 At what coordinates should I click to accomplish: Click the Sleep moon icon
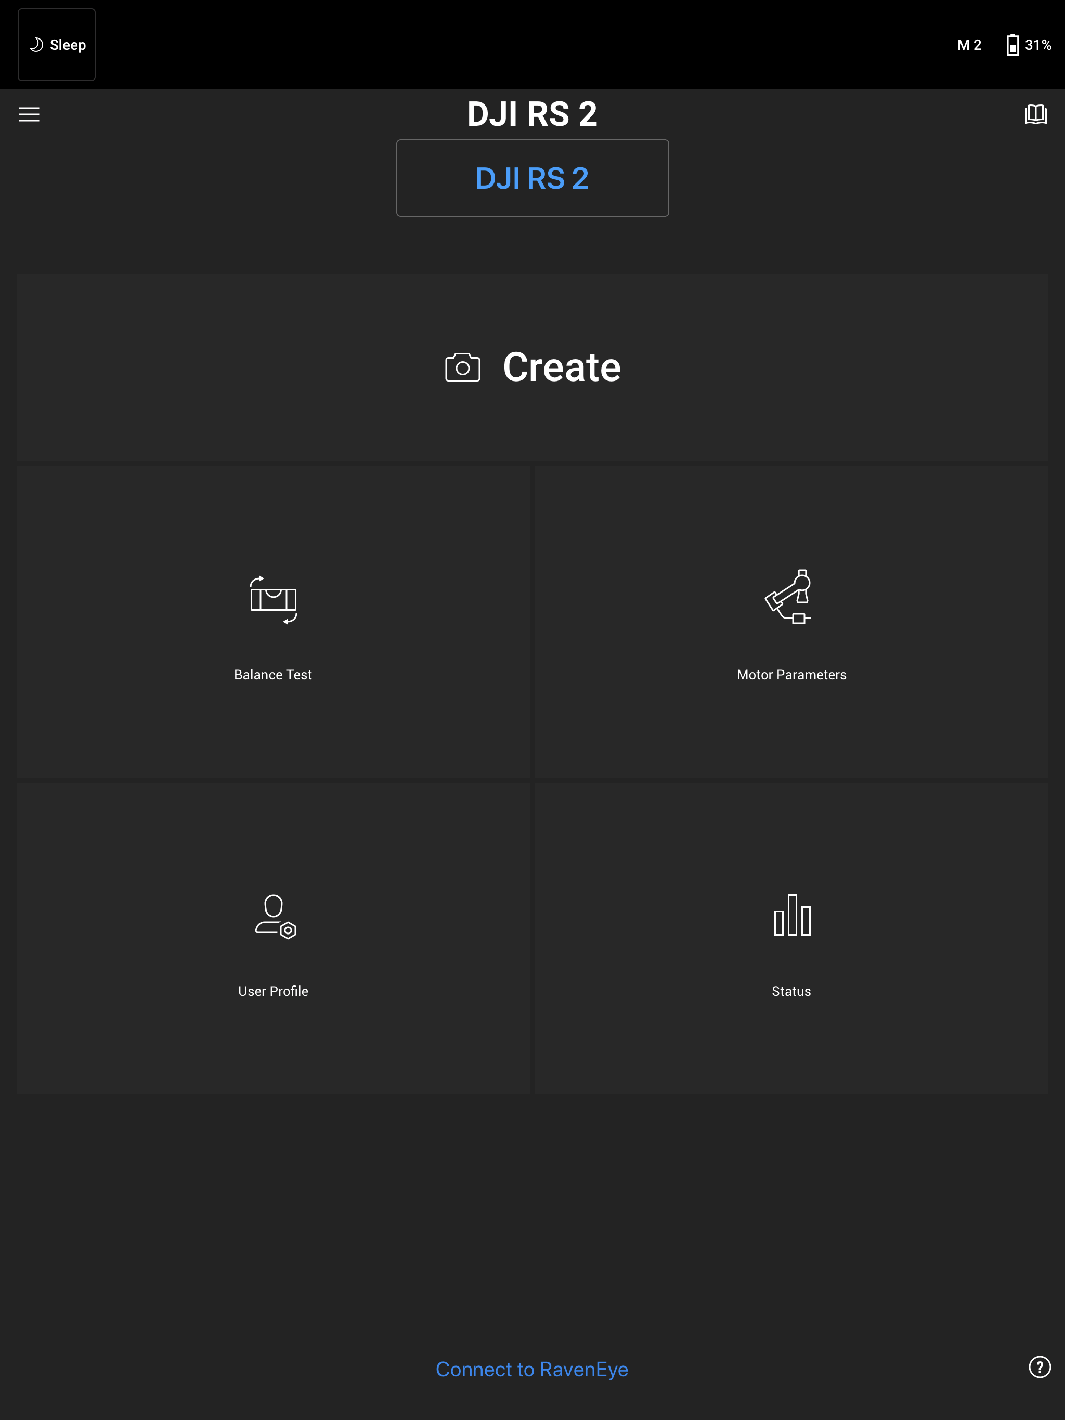tap(36, 44)
